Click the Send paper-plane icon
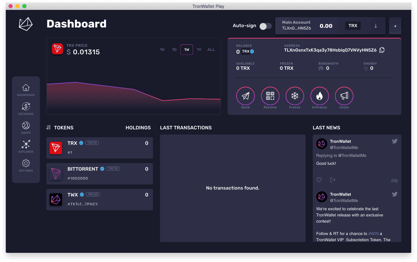The width and height of the screenshot is (417, 262). click(x=245, y=96)
